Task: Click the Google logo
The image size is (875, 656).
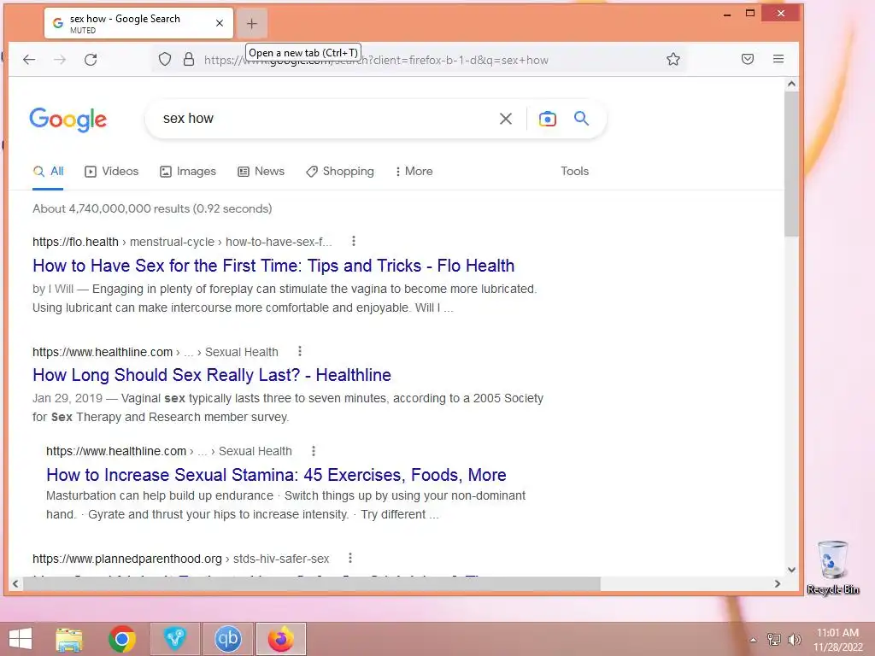Action: click(x=68, y=120)
